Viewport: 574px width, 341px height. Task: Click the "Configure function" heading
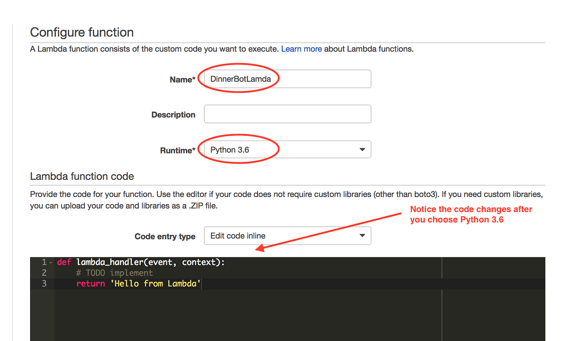click(x=82, y=32)
